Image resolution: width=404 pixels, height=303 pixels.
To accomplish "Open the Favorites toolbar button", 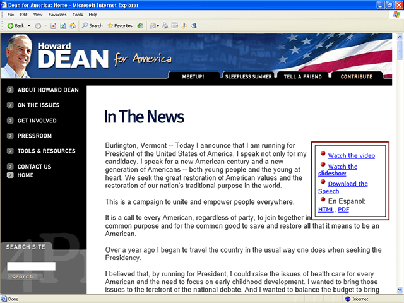I will (x=120, y=25).
